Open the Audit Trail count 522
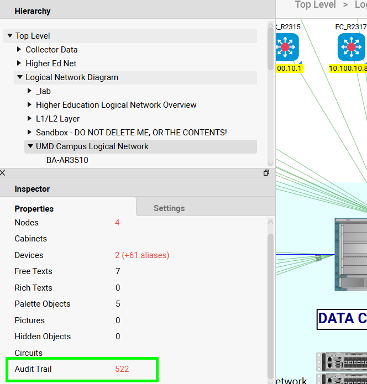Screen dimensions: 367x384 [122, 369]
